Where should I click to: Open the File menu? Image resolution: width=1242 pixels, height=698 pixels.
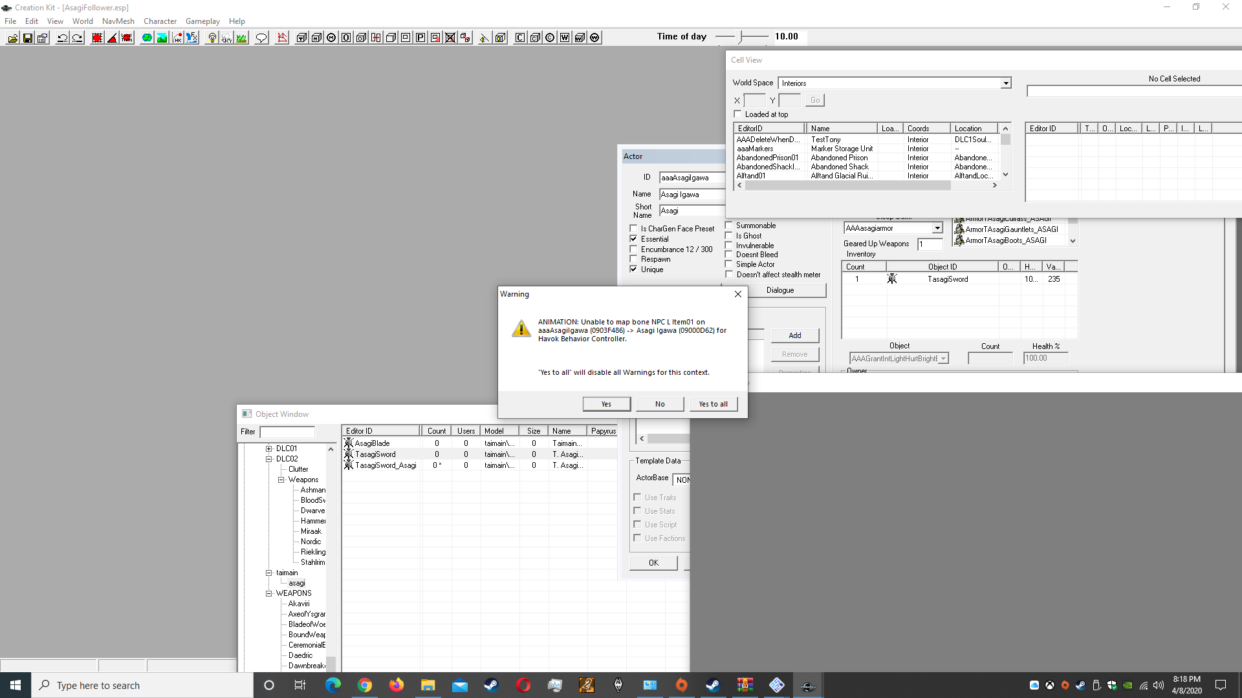tap(10, 21)
